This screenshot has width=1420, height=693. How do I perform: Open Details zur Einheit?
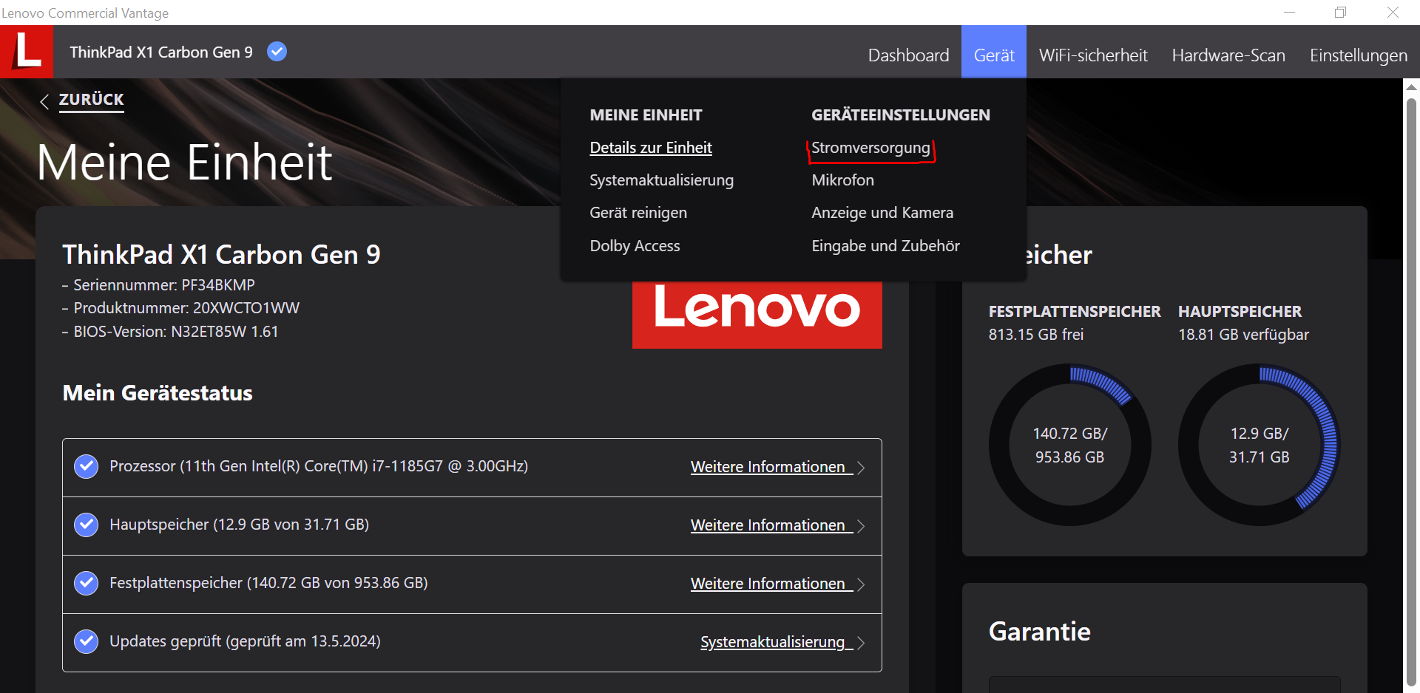point(651,147)
